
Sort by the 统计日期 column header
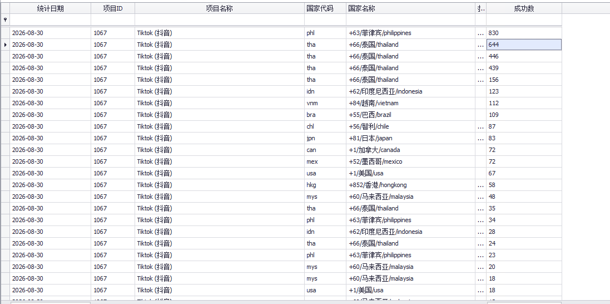[50, 8]
